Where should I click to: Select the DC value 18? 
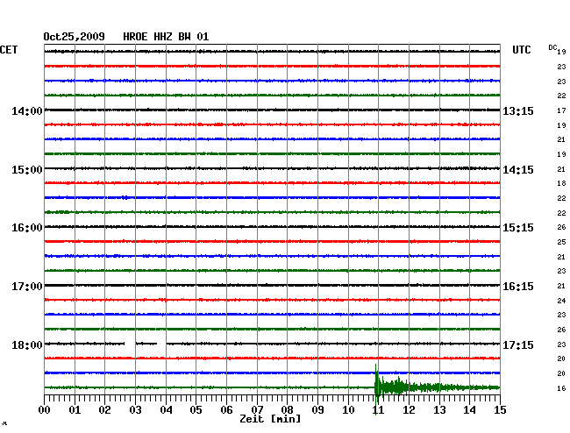[x=561, y=183]
